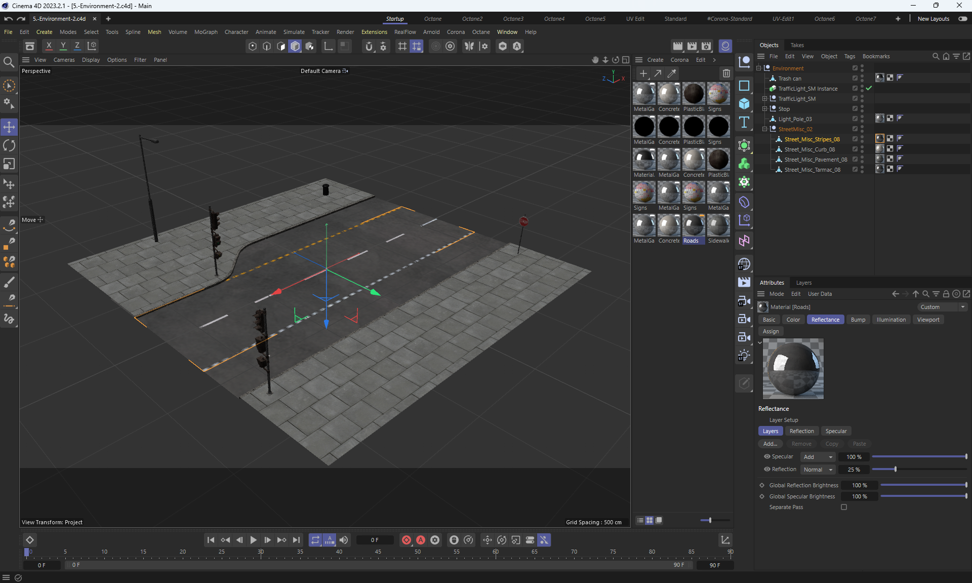This screenshot has height=583, width=972.
Task: Enable the Separate Pass checkbox
Action: (x=844, y=507)
